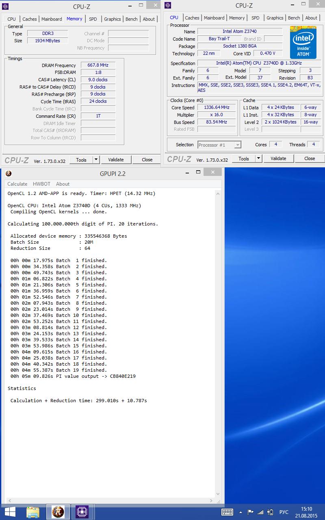Select Memory tab in left CPU-Z window
The width and height of the screenshot is (325, 520).
tap(74, 19)
